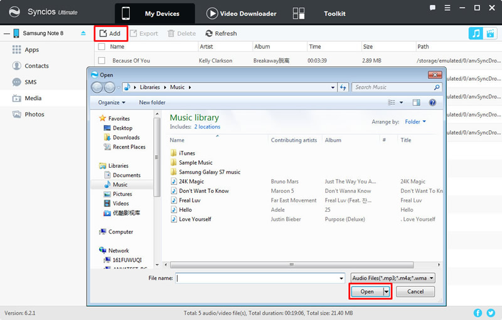Open the view options dropdown arrow

tap(401, 103)
